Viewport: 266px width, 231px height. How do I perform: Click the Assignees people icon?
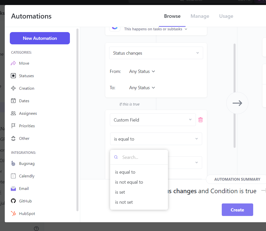13,113
